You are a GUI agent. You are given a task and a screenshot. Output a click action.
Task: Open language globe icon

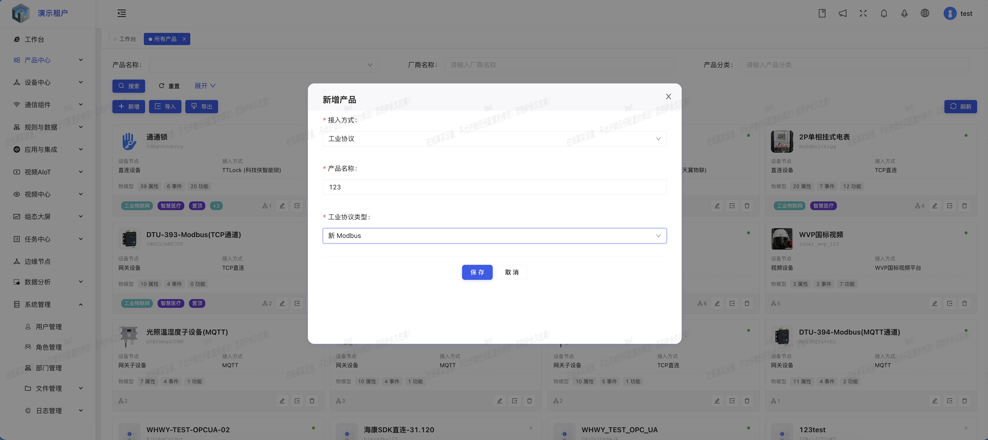(x=925, y=13)
